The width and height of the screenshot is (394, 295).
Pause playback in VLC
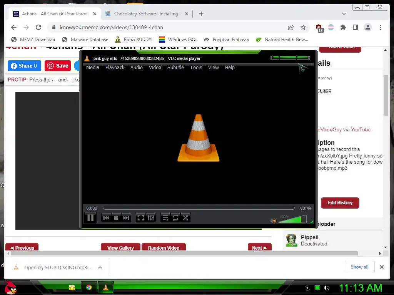90,217
